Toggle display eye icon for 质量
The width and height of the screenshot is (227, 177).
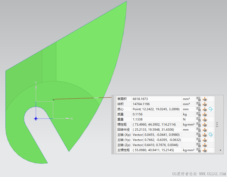(205, 114)
